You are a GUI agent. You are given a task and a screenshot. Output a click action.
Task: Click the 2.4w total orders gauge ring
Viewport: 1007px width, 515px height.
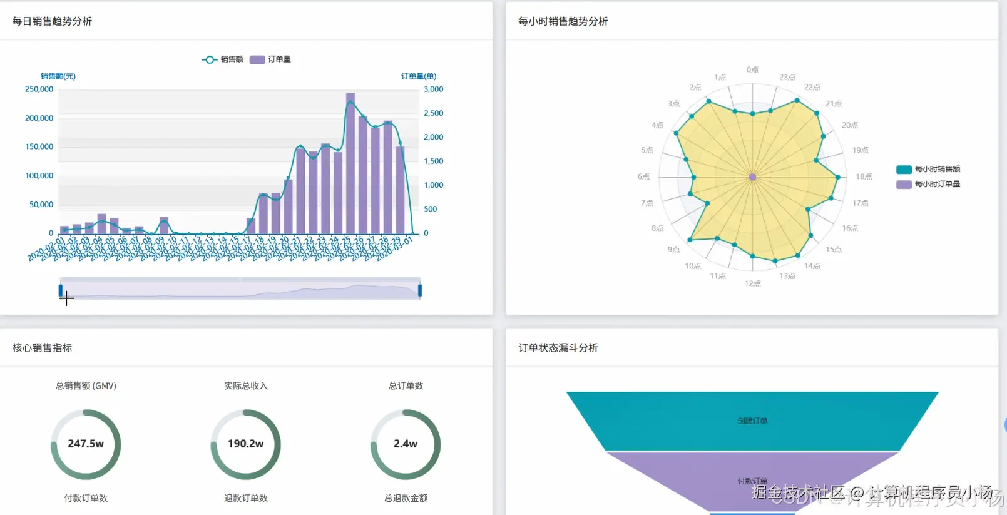(x=406, y=444)
